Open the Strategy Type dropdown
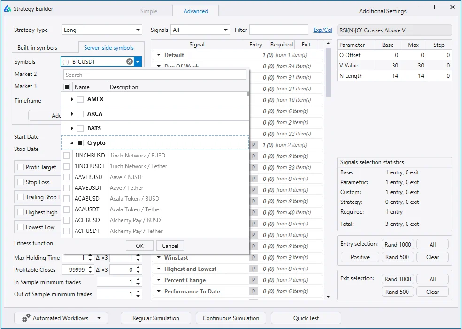Screen dimensions: 462x329 click(x=102, y=30)
